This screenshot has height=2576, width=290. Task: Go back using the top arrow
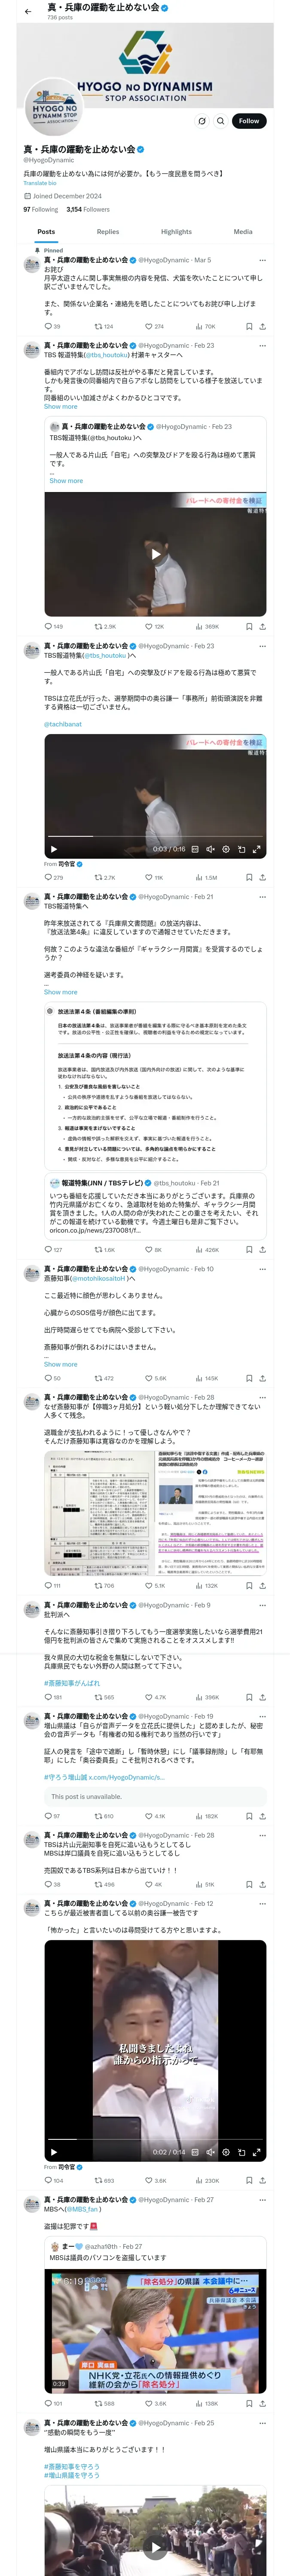point(28,11)
